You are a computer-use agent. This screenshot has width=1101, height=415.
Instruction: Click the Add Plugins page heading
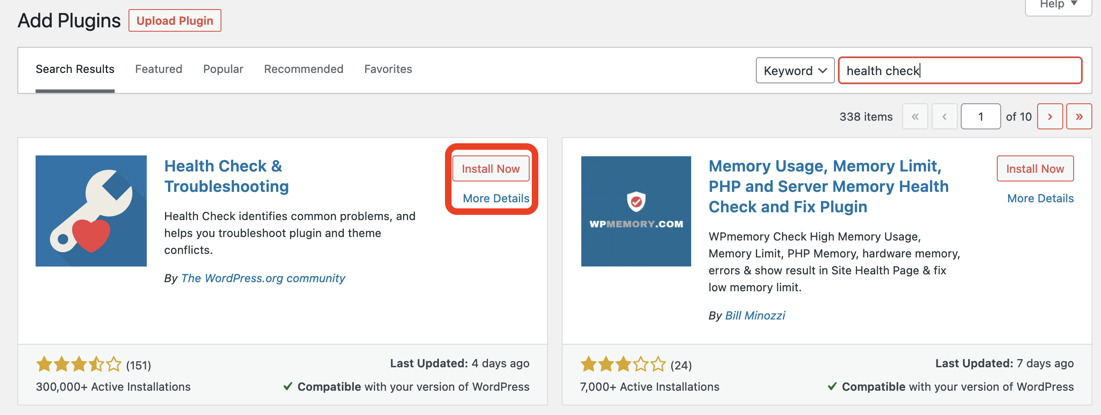(69, 20)
